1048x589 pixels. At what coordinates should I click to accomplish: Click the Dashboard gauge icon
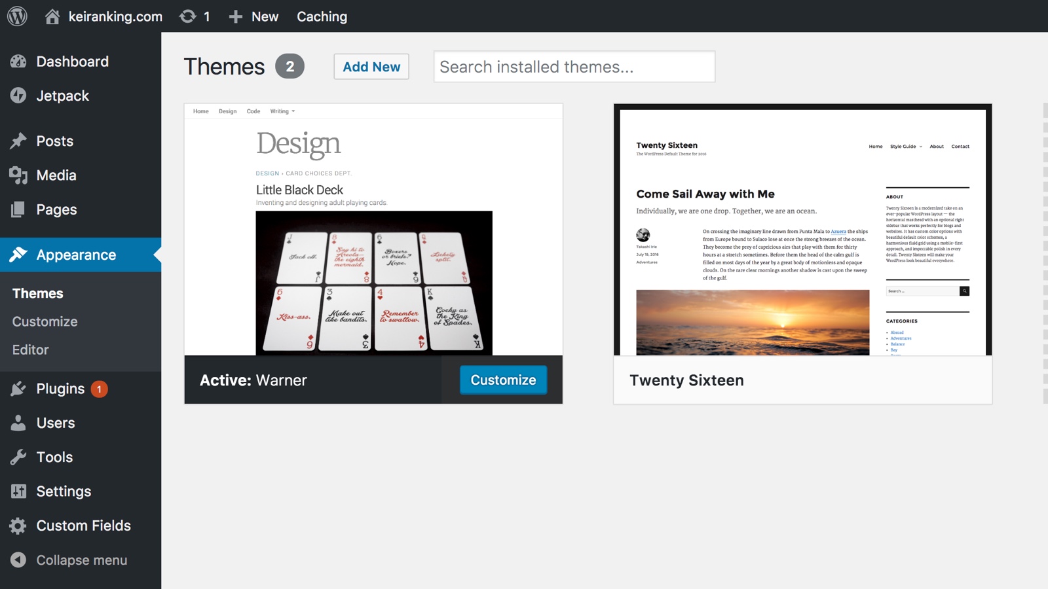(x=18, y=62)
